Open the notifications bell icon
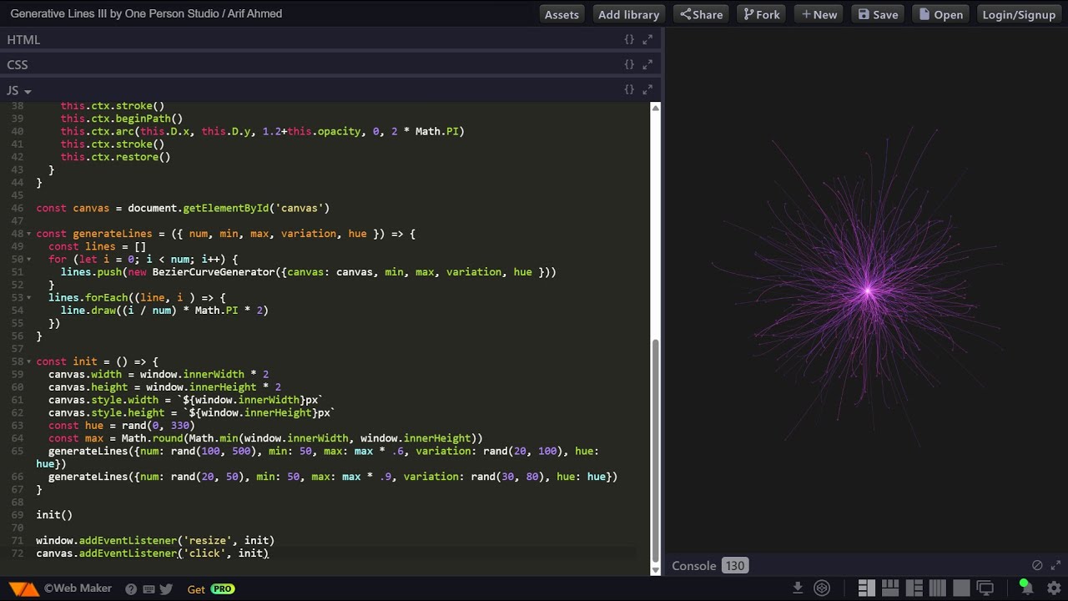The width and height of the screenshot is (1068, 601). point(1025,588)
